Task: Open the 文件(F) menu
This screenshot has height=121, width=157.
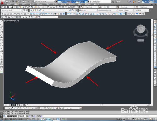Action: (x=9, y=4)
